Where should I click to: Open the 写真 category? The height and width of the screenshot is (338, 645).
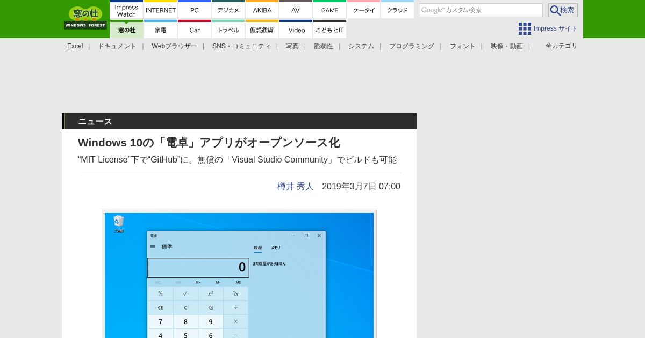click(292, 46)
